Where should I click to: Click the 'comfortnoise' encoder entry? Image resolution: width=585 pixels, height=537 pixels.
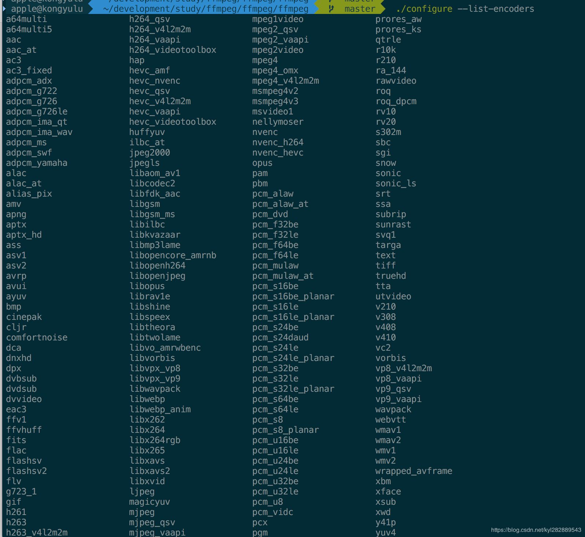pos(37,337)
